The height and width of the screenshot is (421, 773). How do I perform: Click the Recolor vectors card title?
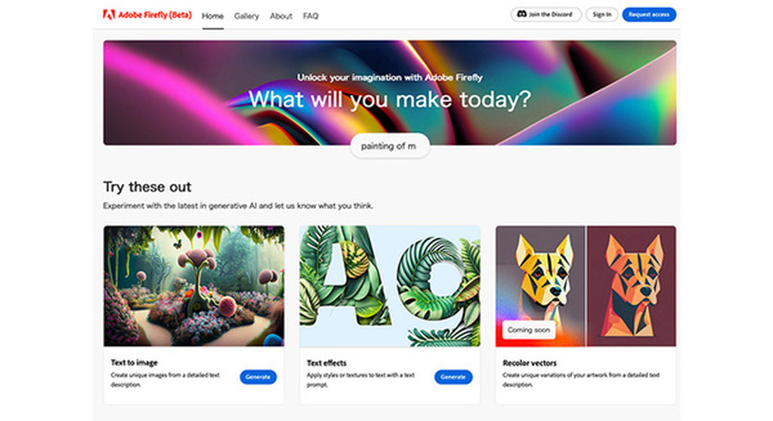point(529,363)
